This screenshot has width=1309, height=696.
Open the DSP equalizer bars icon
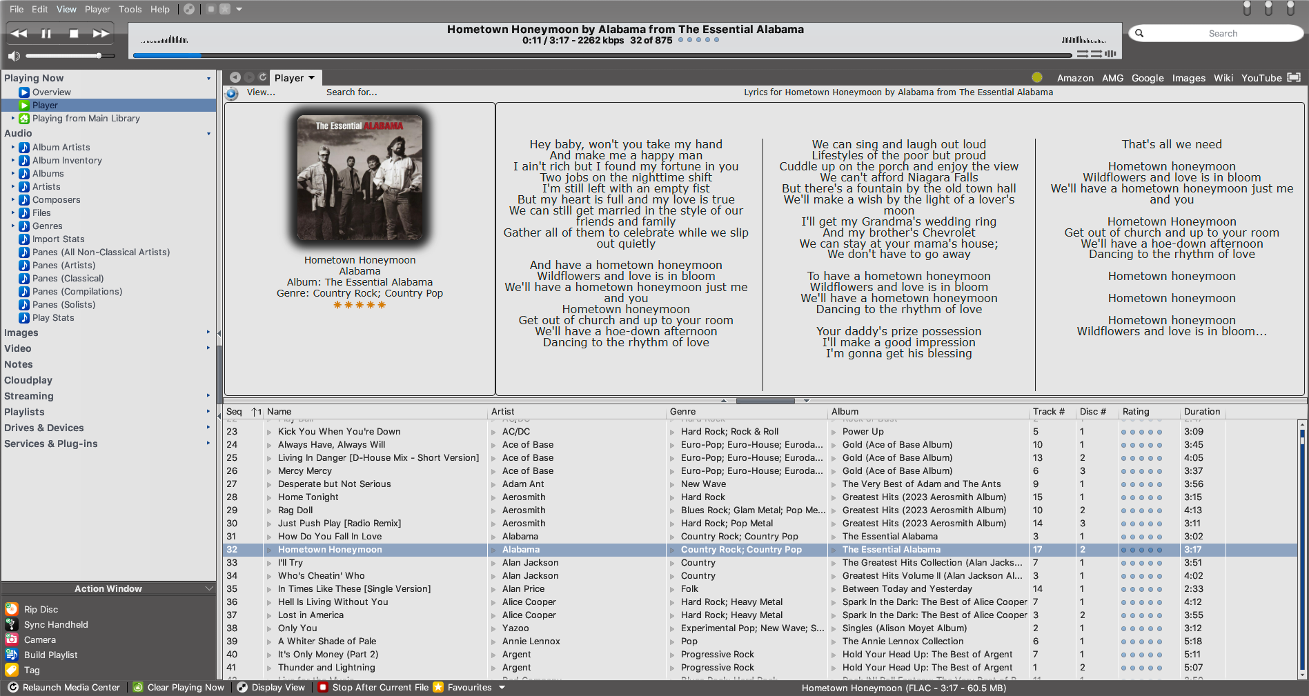coord(1110,54)
